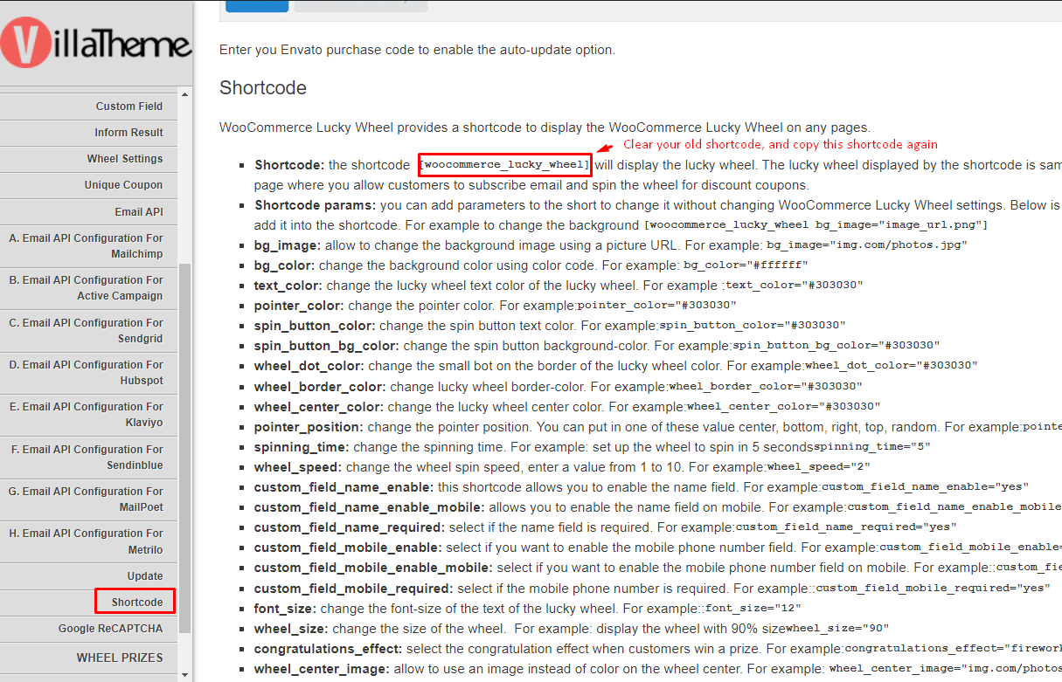
Task: Open Email API Configuration For Active Campaign
Action: (x=88, y=288)
